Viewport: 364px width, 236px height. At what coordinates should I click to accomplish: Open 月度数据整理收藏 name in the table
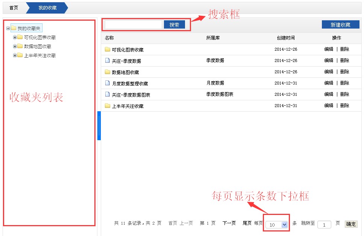(130, 83)
